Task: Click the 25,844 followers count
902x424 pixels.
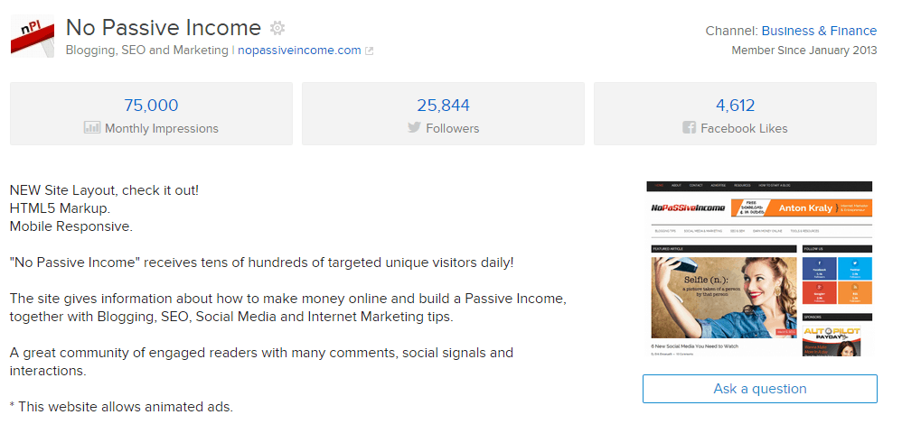Action: (443, 105)
